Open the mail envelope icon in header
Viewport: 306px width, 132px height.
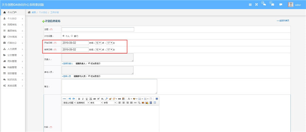coord(273,4)
